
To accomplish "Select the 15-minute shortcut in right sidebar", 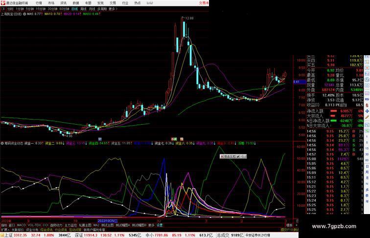I will pos(367,149).
